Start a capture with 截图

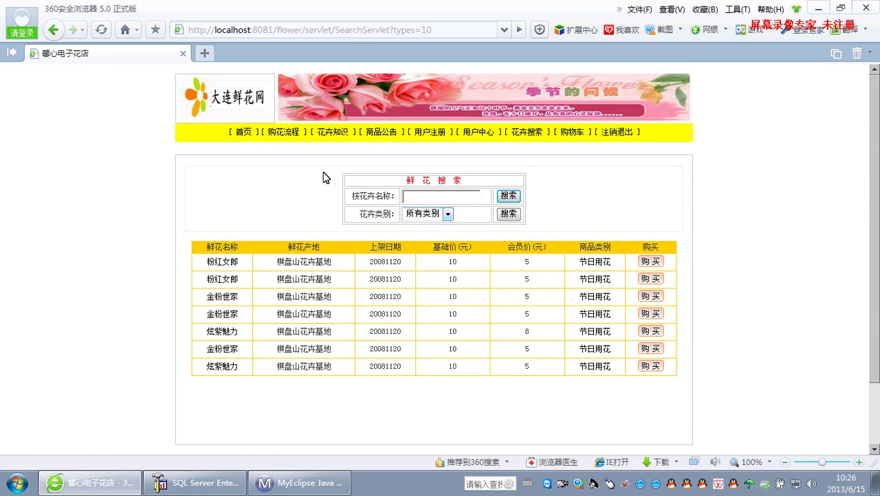point(659,30)
